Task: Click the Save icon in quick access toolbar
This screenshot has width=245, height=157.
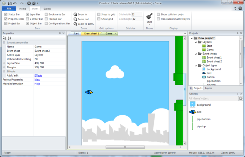Action: [10, 3]
